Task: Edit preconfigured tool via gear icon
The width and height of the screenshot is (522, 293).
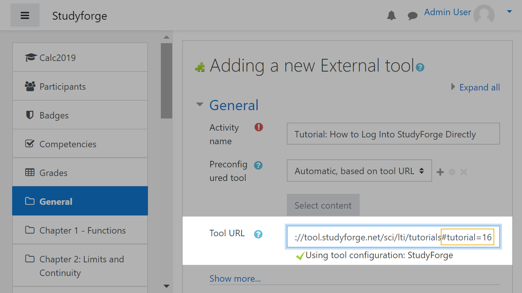Action: click(452, 171)
